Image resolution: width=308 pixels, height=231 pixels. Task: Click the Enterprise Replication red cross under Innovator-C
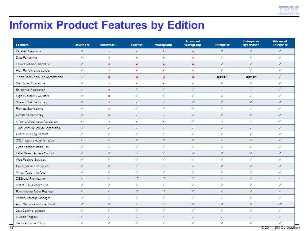[109, 90]
